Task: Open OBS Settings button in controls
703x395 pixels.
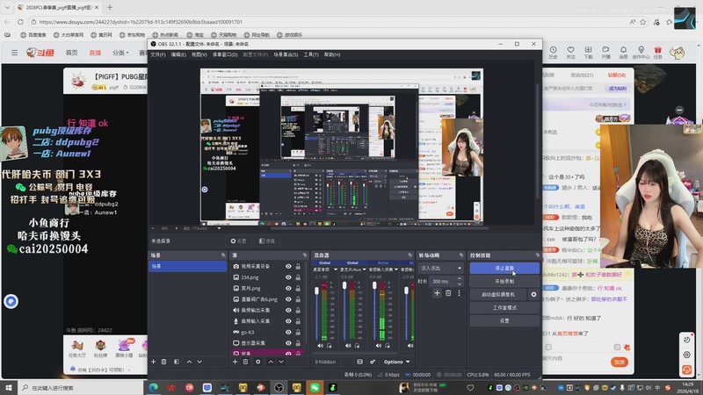Action: click(504, 320)
